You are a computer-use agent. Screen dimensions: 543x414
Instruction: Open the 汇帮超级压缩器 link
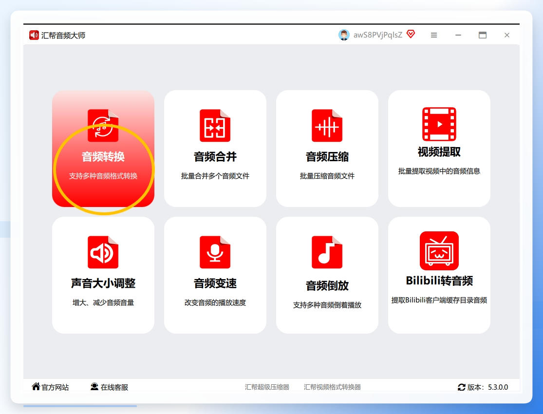(x=267, y=387)
